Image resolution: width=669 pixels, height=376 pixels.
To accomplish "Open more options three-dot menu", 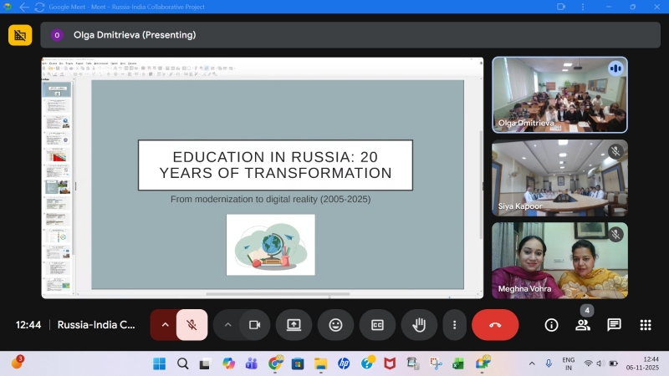I will coord(454,325).
